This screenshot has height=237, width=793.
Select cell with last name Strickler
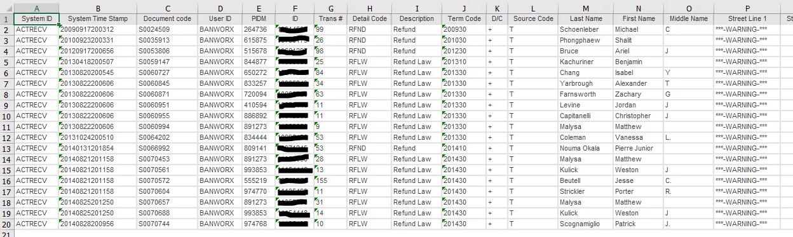pyautogui.click(x=586, y=191)
